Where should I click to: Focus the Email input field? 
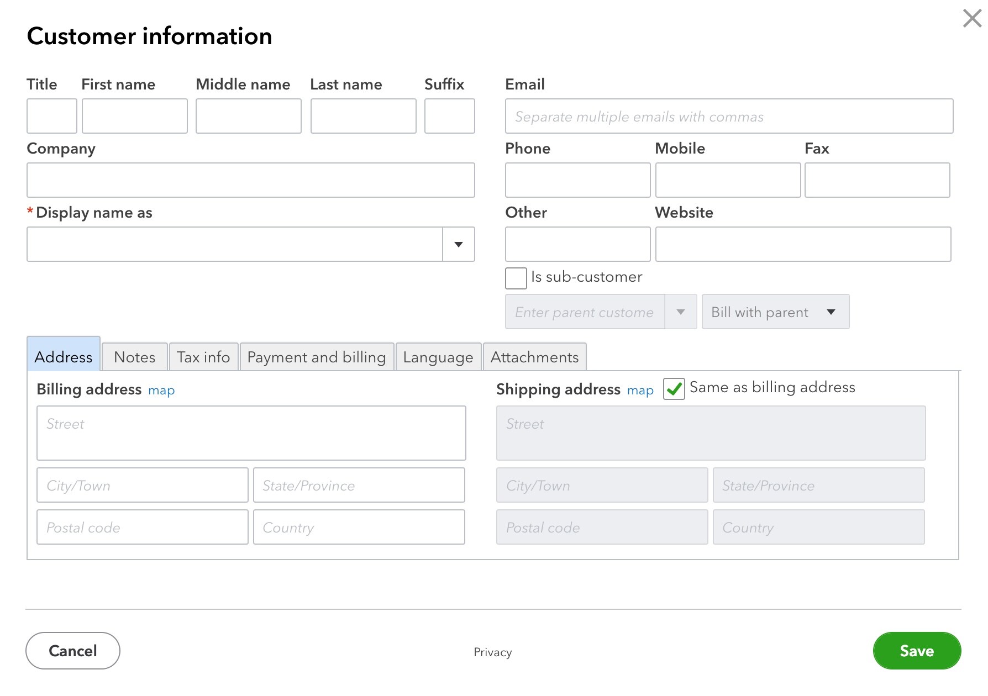tap(729, 116)
